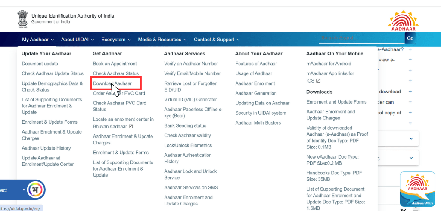This screenshot has width=441, height=217.
Task: Open Locate an enrolment center in Bhuvan Aadhaar
Action: pos(123,123)
